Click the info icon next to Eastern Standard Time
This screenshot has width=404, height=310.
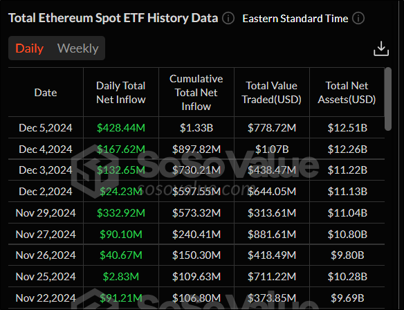point(358,18)
